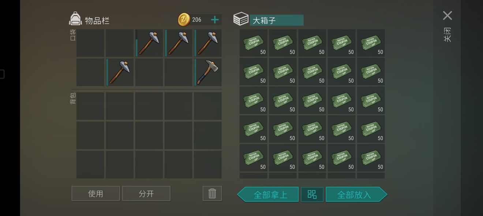Viewport: 483px width, 216px height.
Task: Select the first empty pocket slot
Action: point(90,43)
